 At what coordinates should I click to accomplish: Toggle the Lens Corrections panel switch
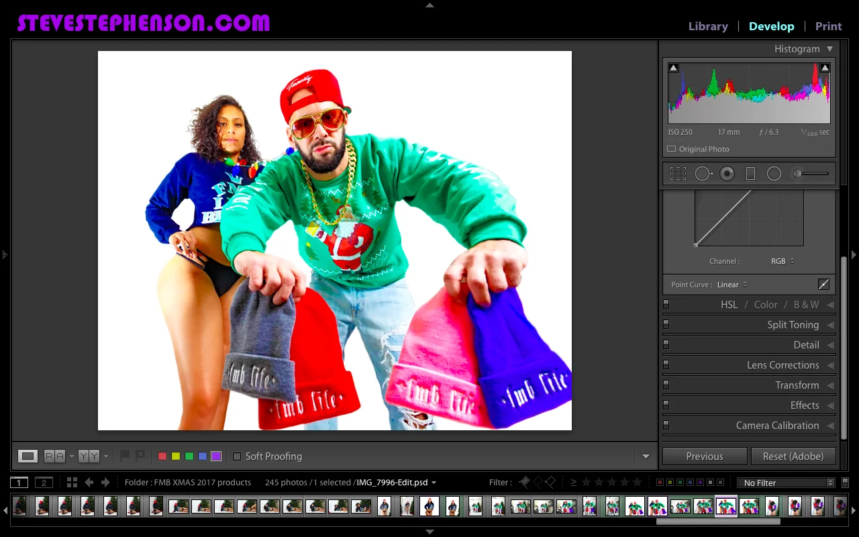pos(666,364)
